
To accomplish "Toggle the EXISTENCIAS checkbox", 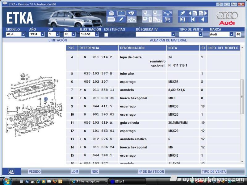I will 106,35.
